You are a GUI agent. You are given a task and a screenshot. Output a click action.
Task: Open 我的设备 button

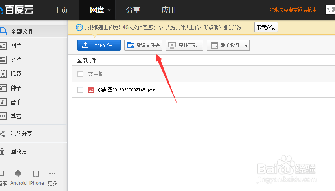point(225,45)
